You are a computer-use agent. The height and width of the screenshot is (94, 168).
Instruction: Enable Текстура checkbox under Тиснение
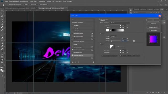click(x=73, y=31)
